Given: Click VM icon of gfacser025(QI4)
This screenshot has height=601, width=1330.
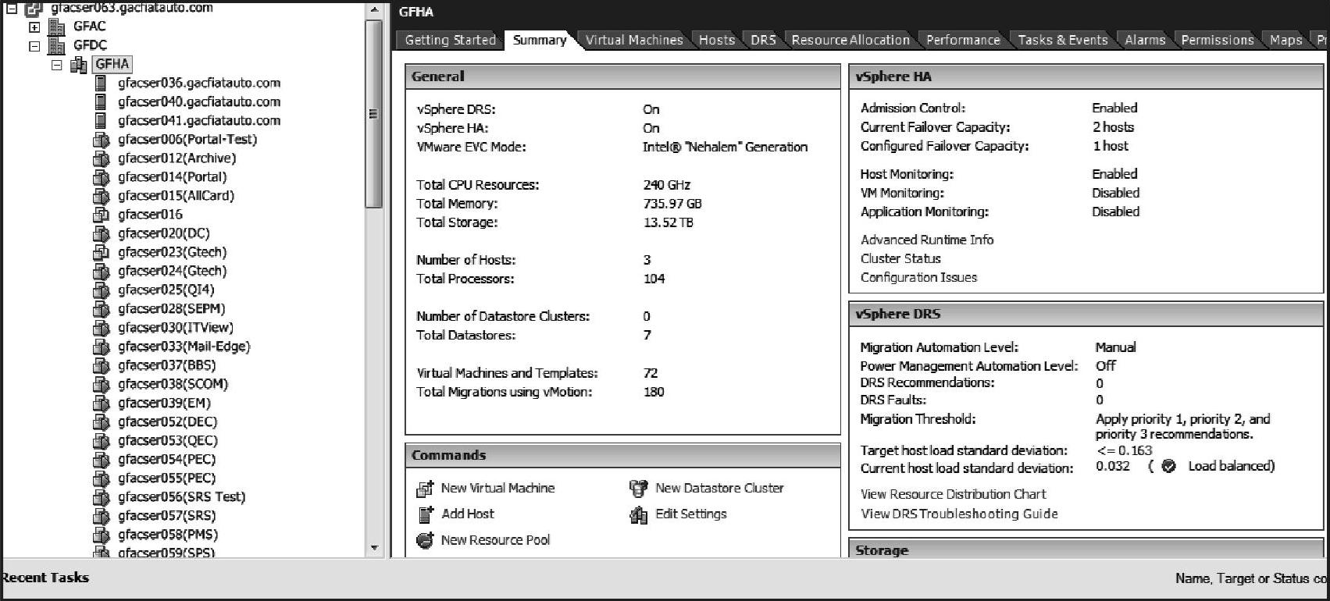Looking at the screenshot, I should point(101,290).
